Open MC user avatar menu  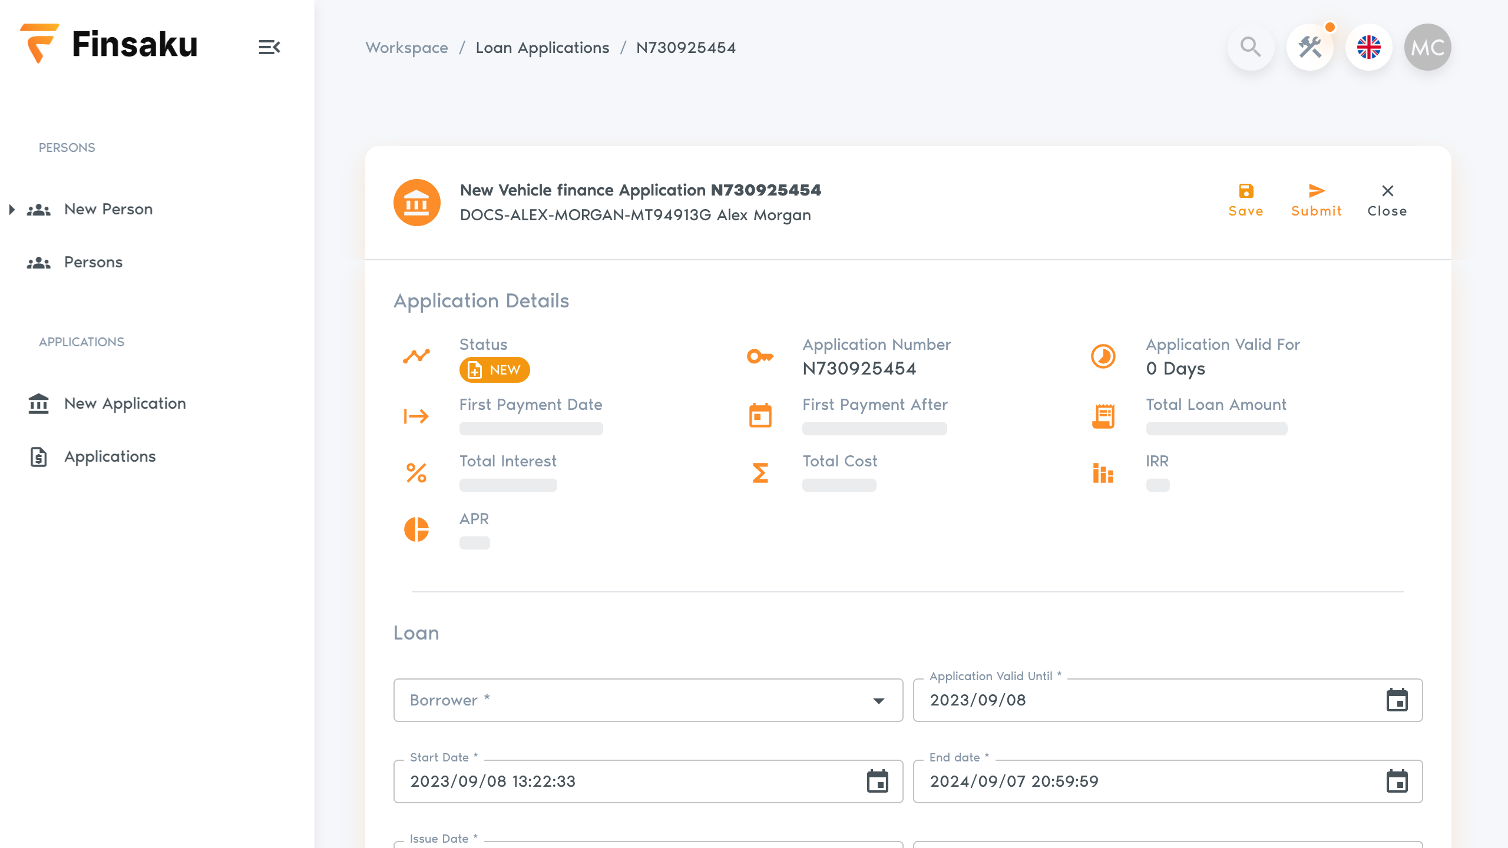pyautogui.click(x=1428, y=47)
